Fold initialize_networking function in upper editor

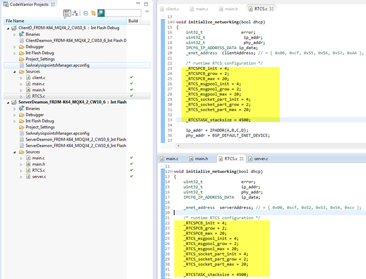[174, 22]
